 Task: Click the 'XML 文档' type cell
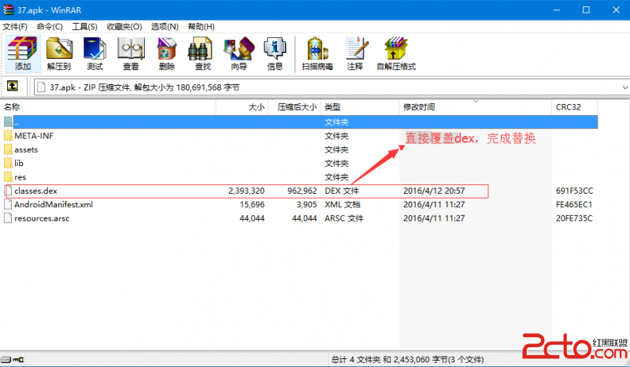tap(343, 204)
